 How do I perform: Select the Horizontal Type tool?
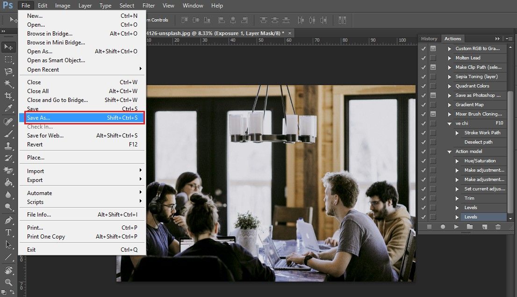(x=8, y=232)
